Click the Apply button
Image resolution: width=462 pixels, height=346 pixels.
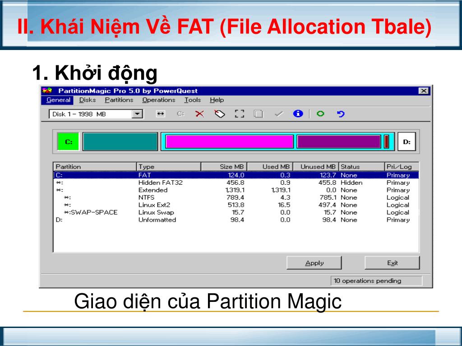tap(314, 263)
